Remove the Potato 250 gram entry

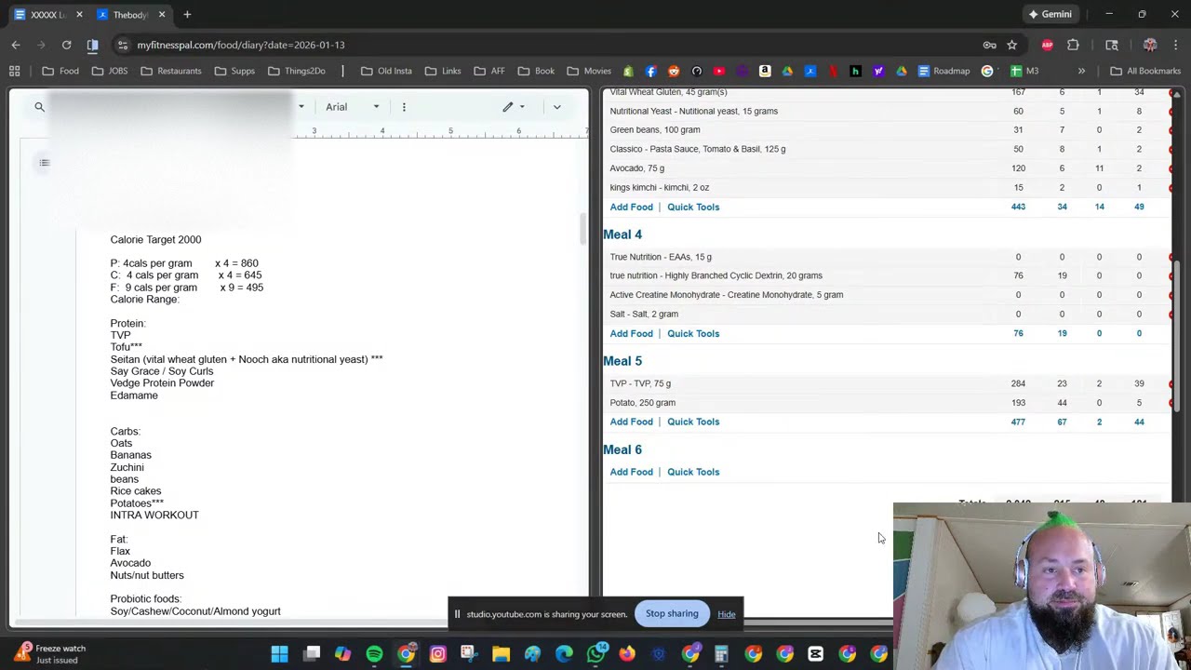(1171, 403)
